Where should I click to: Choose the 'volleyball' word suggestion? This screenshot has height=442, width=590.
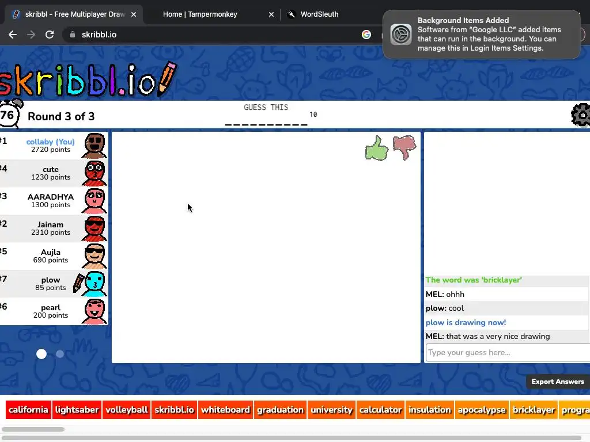126,410
